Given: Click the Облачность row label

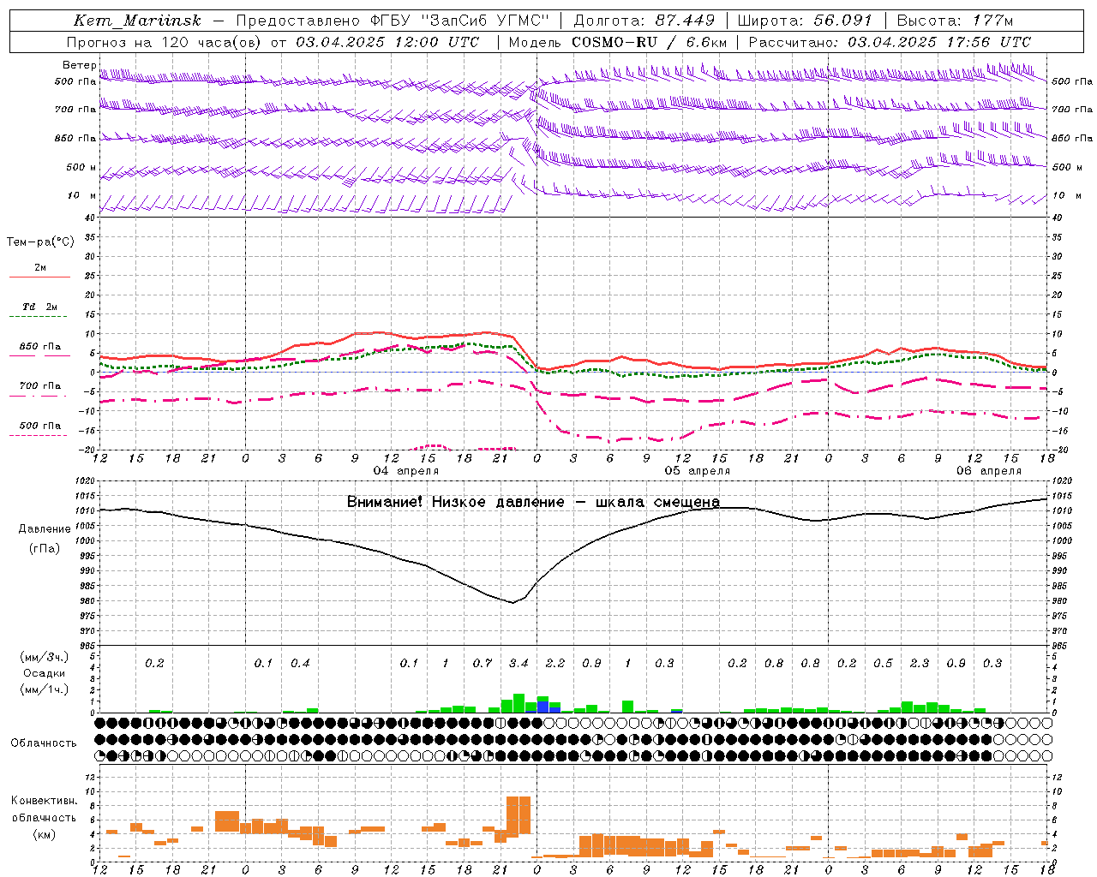Looking at the screenshot, I should coord(44,743).
